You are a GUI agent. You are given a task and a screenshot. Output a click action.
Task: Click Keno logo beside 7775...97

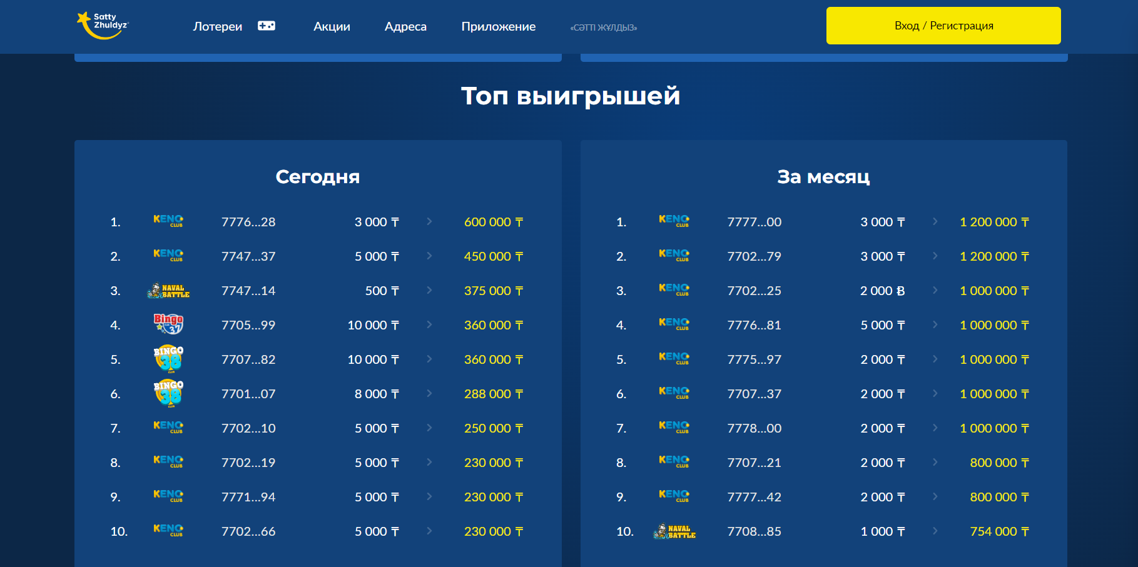coord(674,358)
